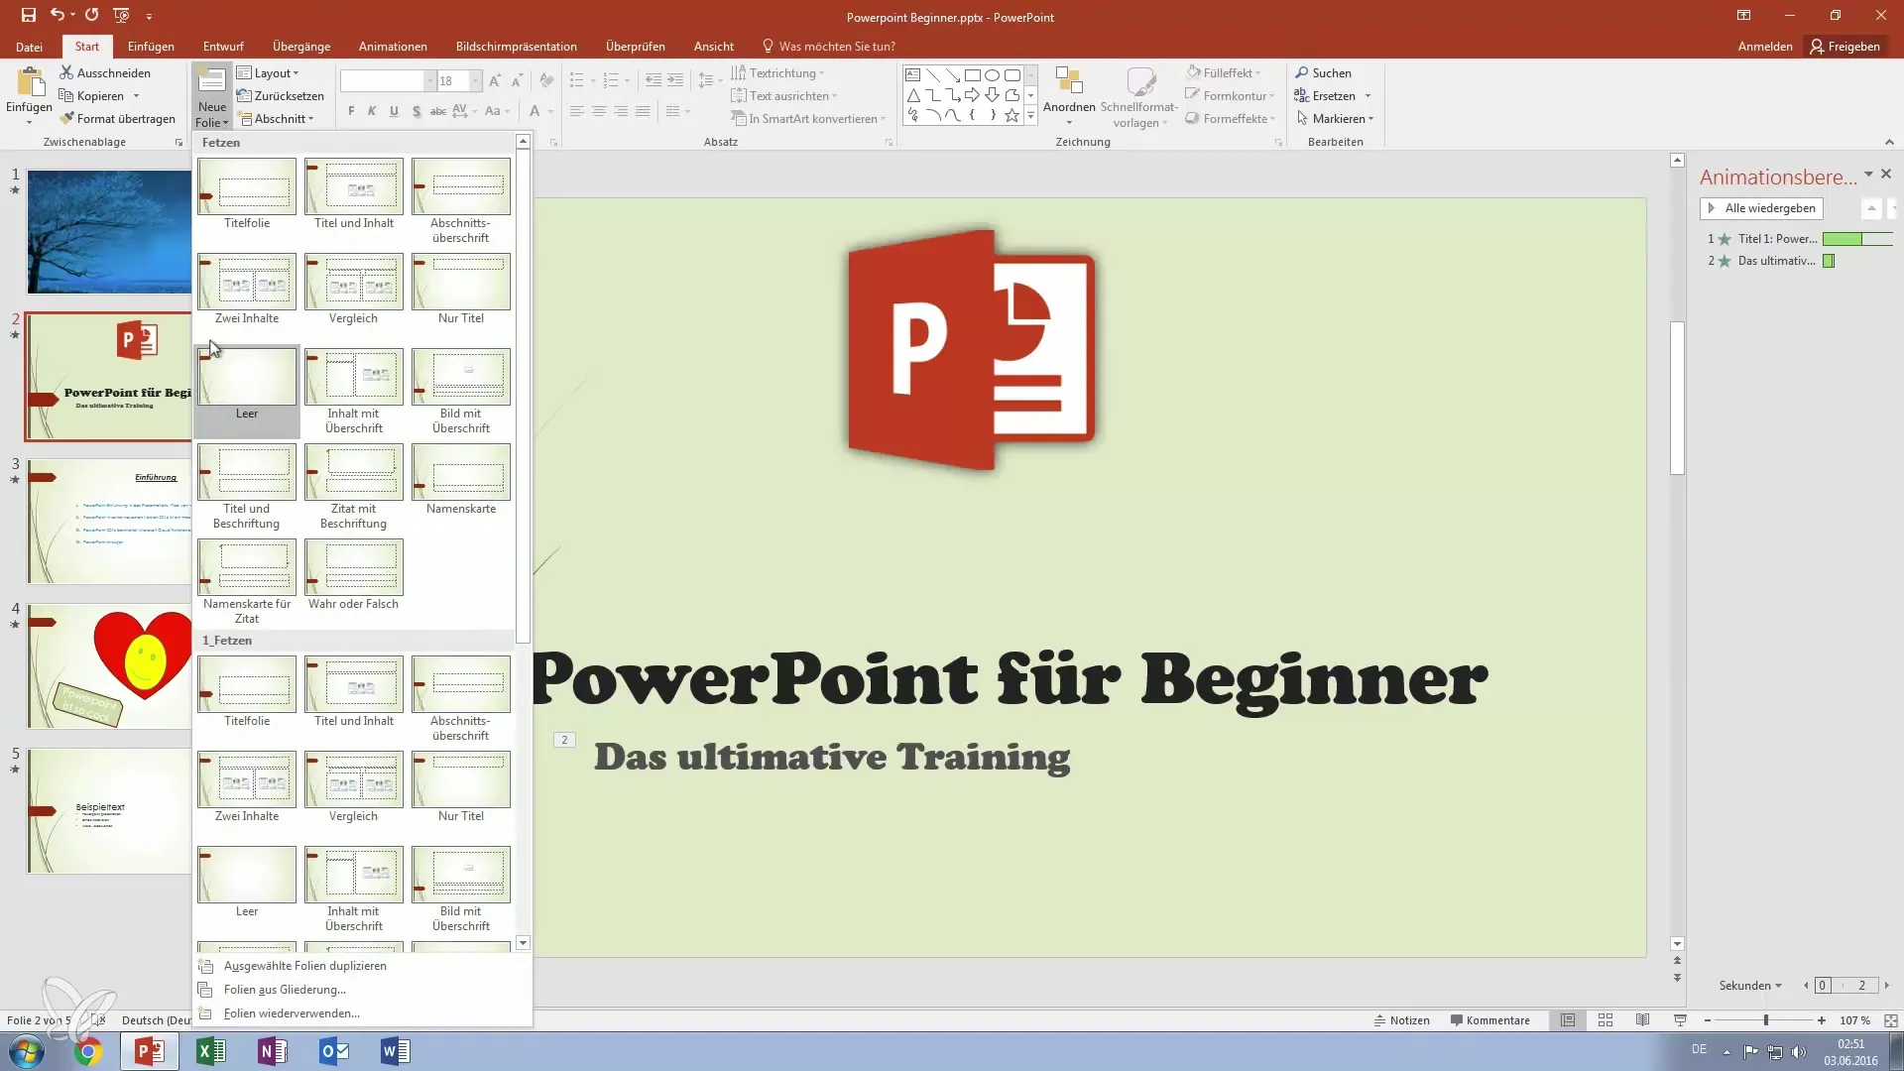
Task: Open the Abschnitt dropdown
Action: [277, 118]
